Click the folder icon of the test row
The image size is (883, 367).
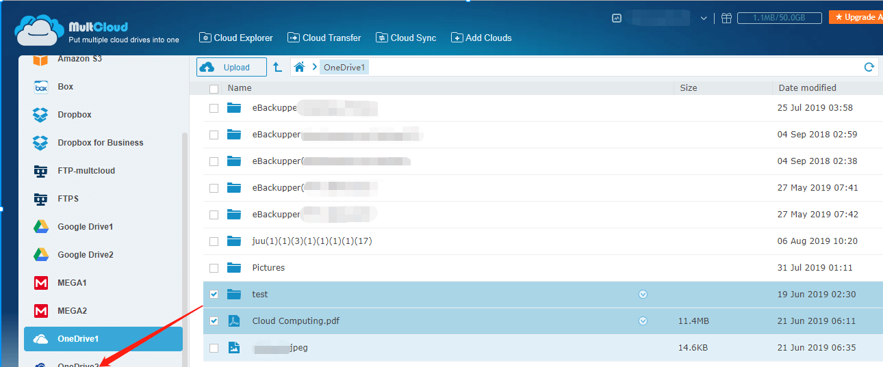tap(235, 295)
